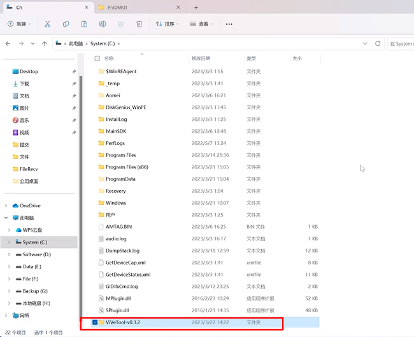Open the three-dot more options menu
Screen dimensions: 414x337
pos(229,24)
